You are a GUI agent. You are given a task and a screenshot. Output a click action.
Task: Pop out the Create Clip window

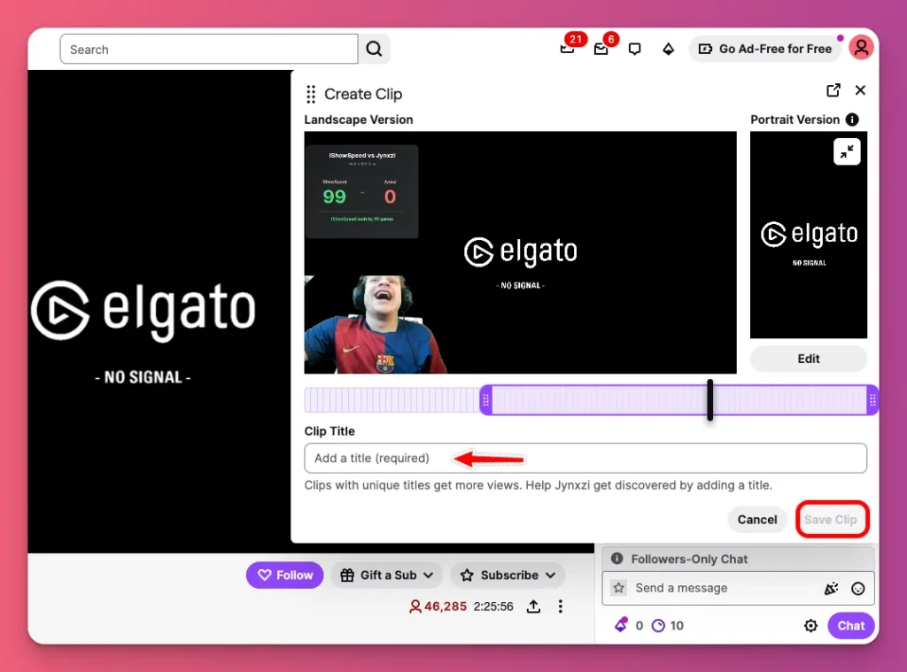(x=833, y=89)
